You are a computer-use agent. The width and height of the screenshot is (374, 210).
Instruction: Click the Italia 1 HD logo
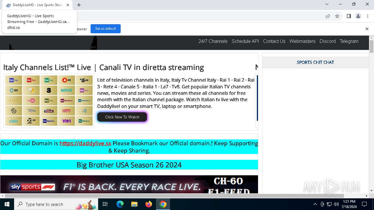pyautogui.click(x=13, y=90)
